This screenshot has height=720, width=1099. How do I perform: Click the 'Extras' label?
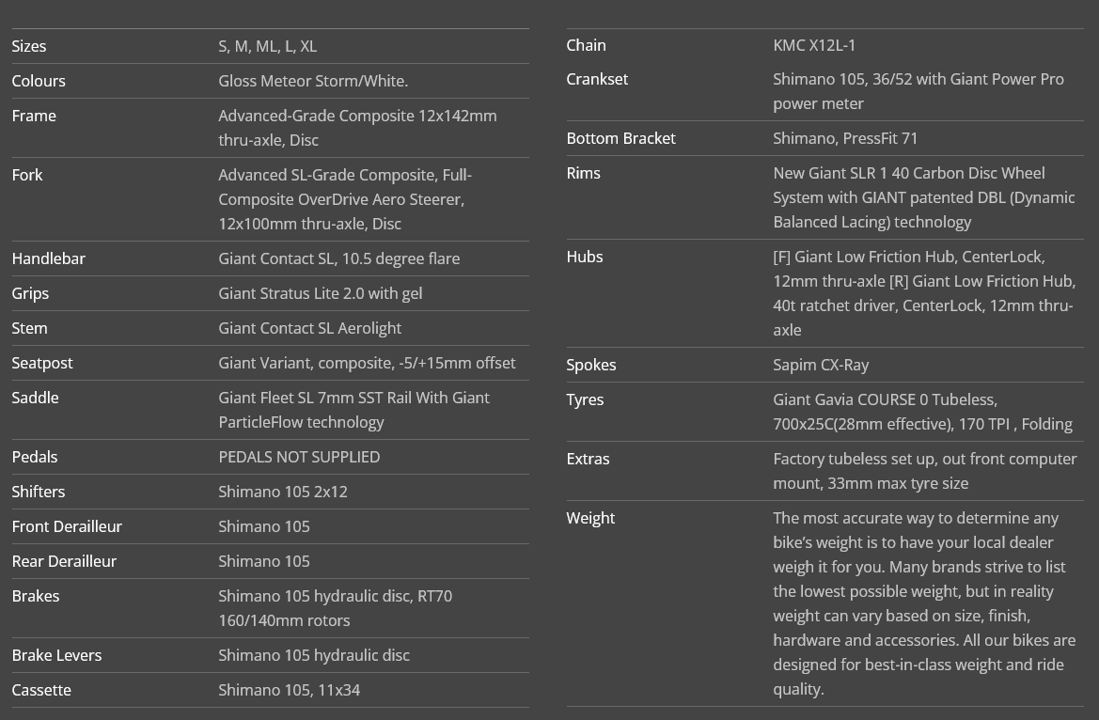[x=589, y=460]
